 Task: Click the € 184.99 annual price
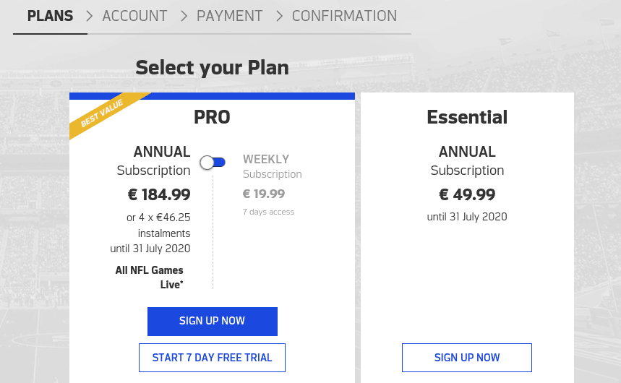click(x=159, y=194)
